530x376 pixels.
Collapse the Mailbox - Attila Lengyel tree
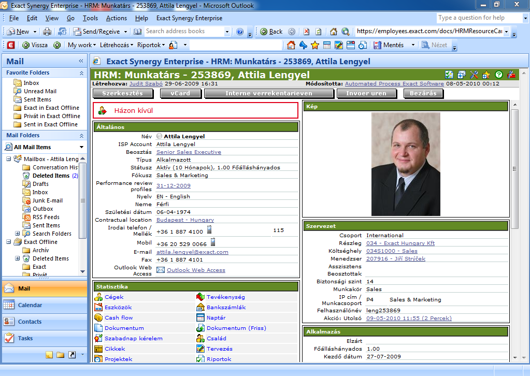tap(9, 159)
